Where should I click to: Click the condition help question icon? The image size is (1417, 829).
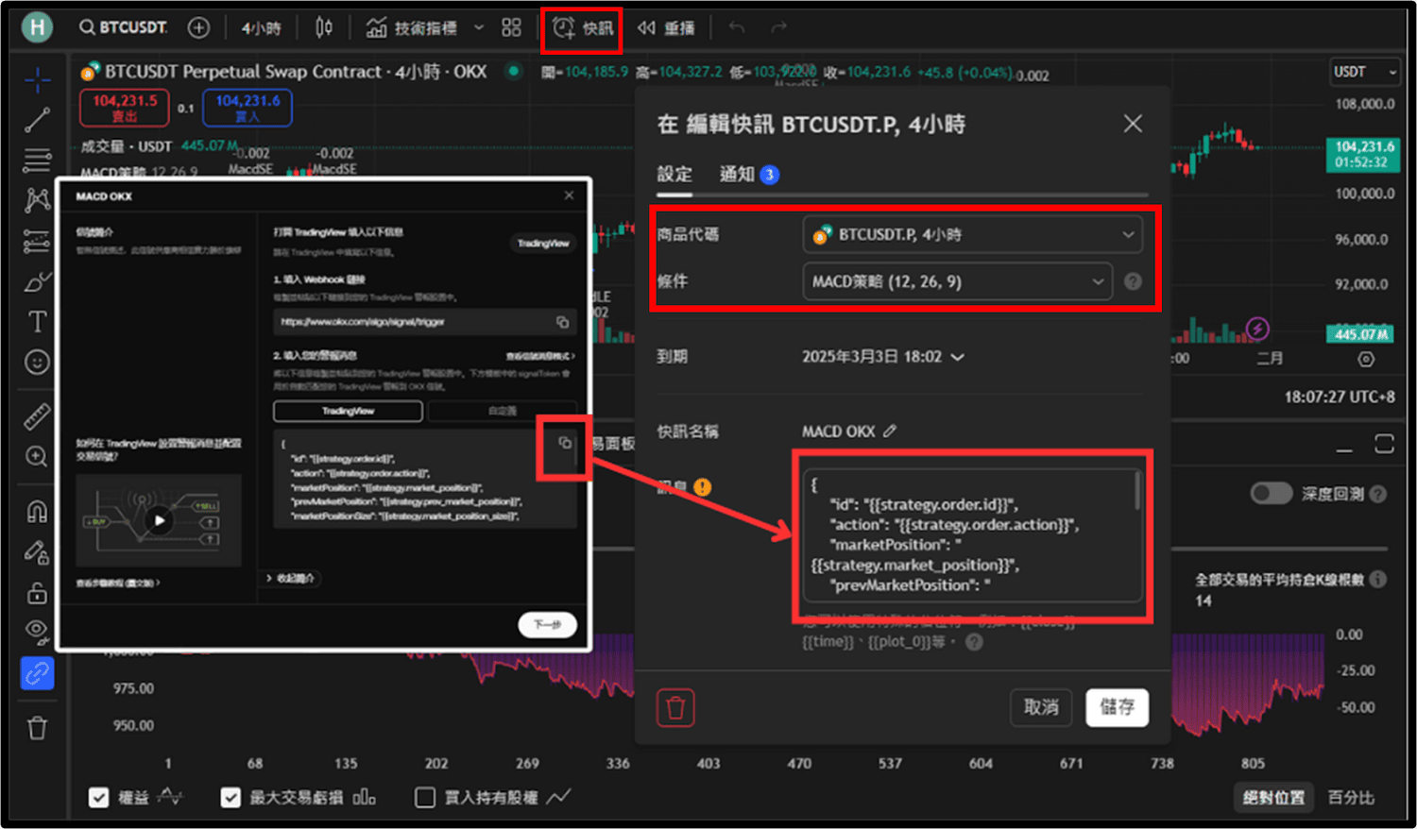pyautogui.click(x=1133, y=281)
